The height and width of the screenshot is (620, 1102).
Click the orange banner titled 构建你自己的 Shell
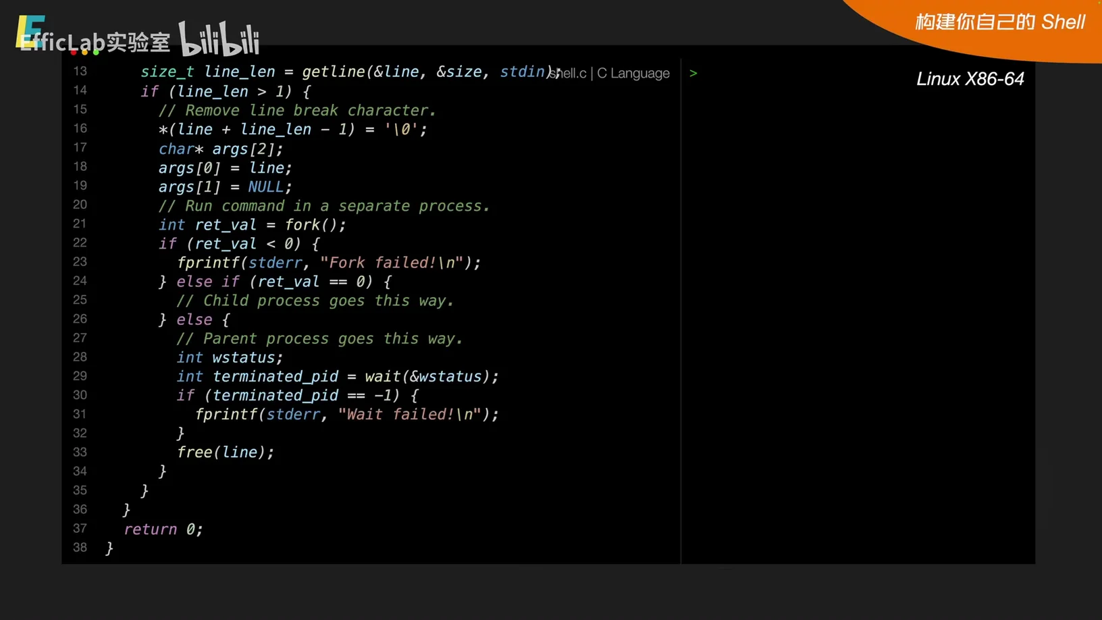click(x=999, y=22)
